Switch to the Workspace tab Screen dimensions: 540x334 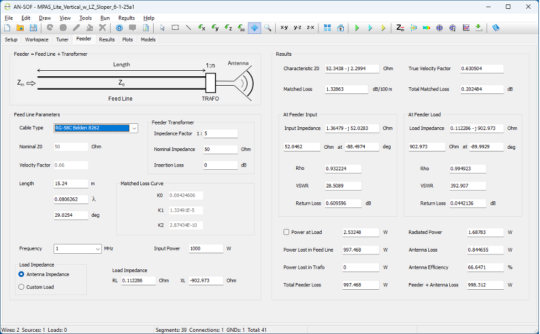coord(36,40)
